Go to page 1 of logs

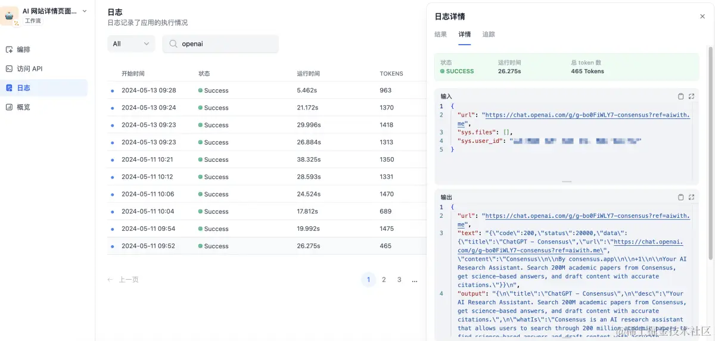(368, 280)
